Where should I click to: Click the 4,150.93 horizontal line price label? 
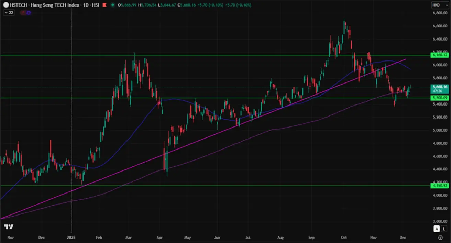tap(440, 186)
